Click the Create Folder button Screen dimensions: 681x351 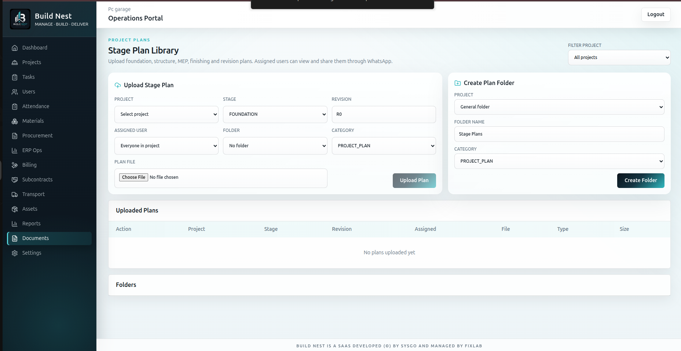coord(641,181)
